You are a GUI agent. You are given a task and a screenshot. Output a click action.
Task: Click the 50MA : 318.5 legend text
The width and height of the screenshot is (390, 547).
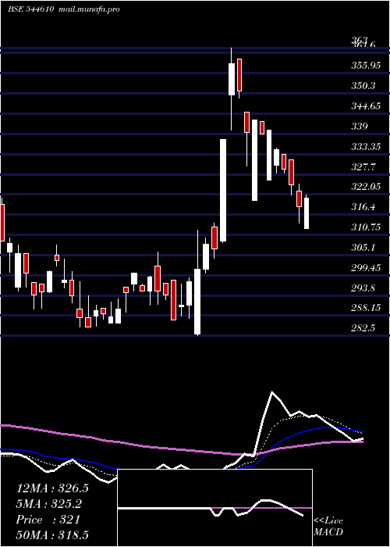coord(52,535)
